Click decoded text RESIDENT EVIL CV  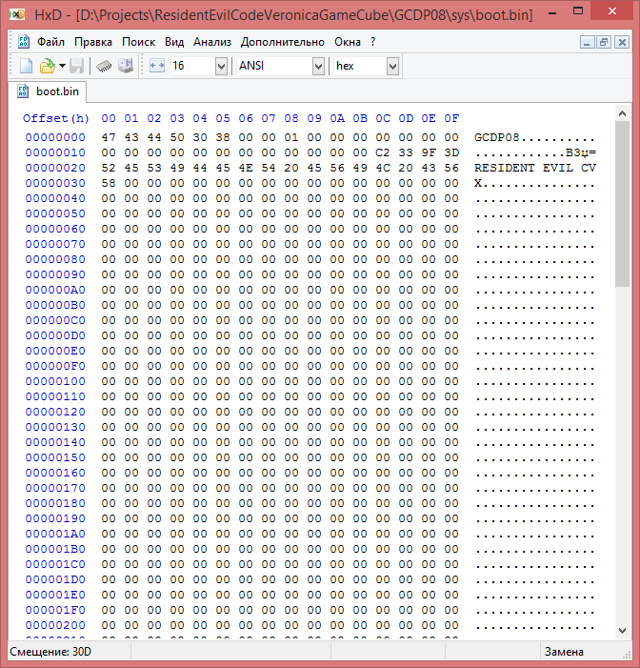click(535, 168)
